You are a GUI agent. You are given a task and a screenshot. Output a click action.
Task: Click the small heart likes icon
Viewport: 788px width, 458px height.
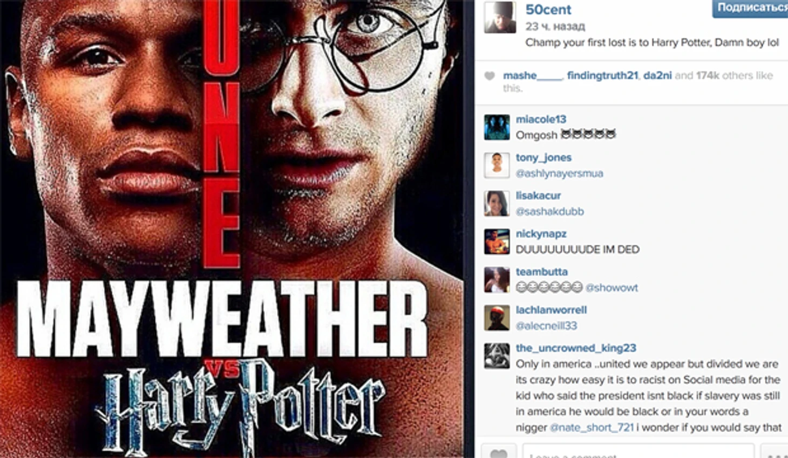[490, 76]
